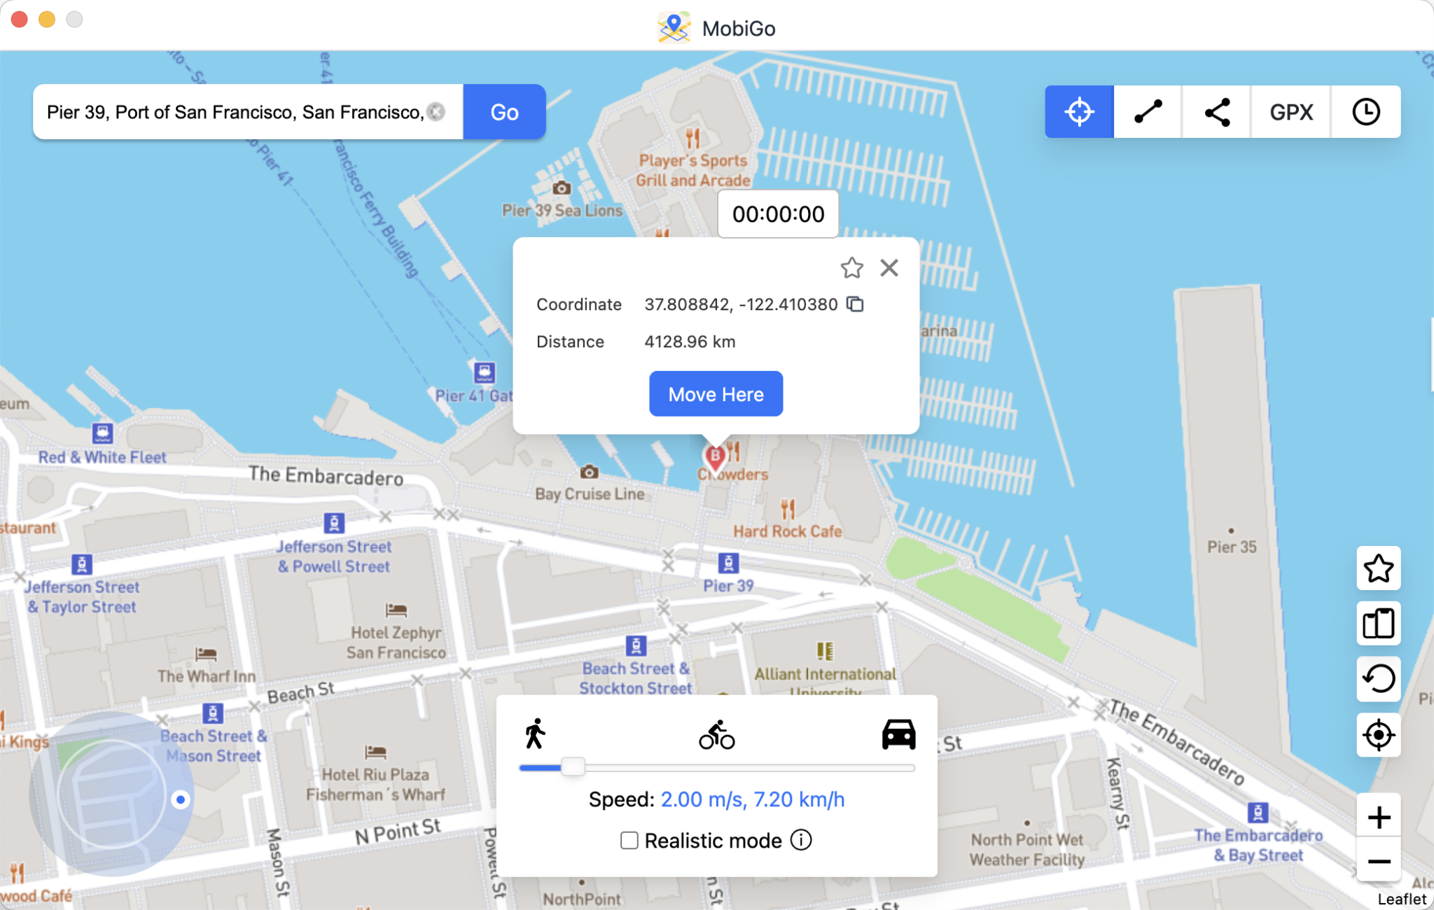Switch to one-stop route mode icon
Image resolution: width=1434 pixels, height=910 pixels.
click(x=1148, y=112)
